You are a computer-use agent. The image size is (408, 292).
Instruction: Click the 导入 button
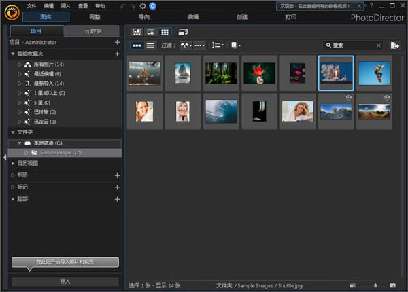click(x=65, y=281)
